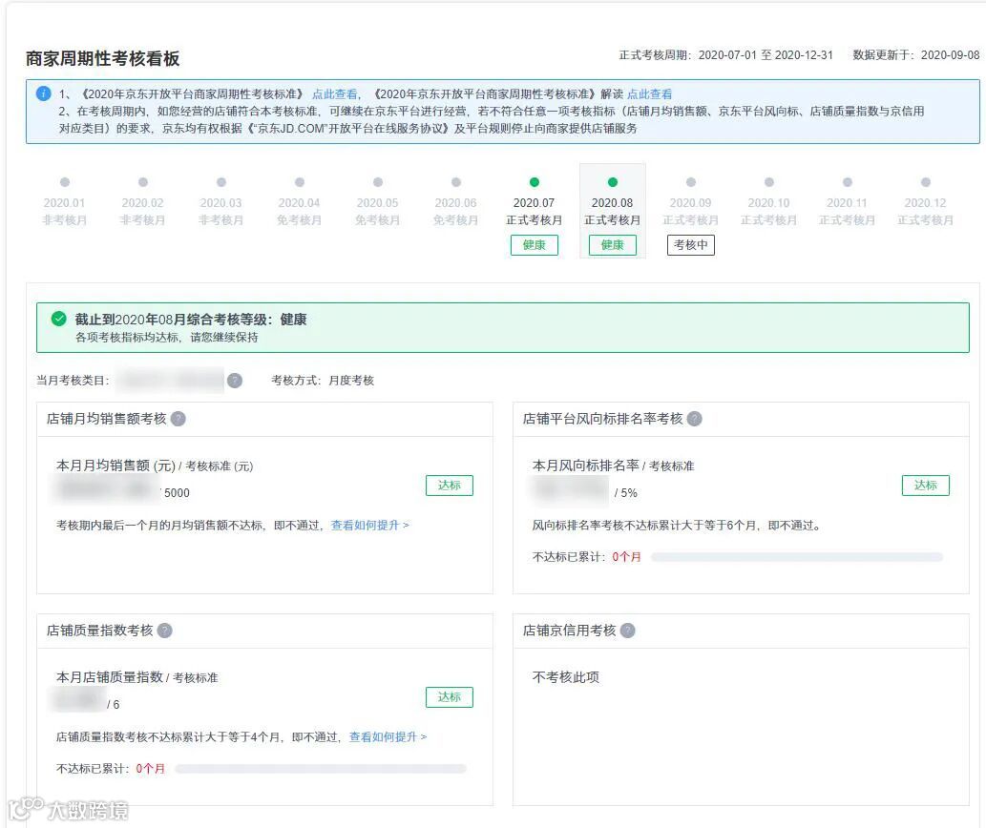Select the green 2020.08 timeline dot
986x828 pixels.
613,182
